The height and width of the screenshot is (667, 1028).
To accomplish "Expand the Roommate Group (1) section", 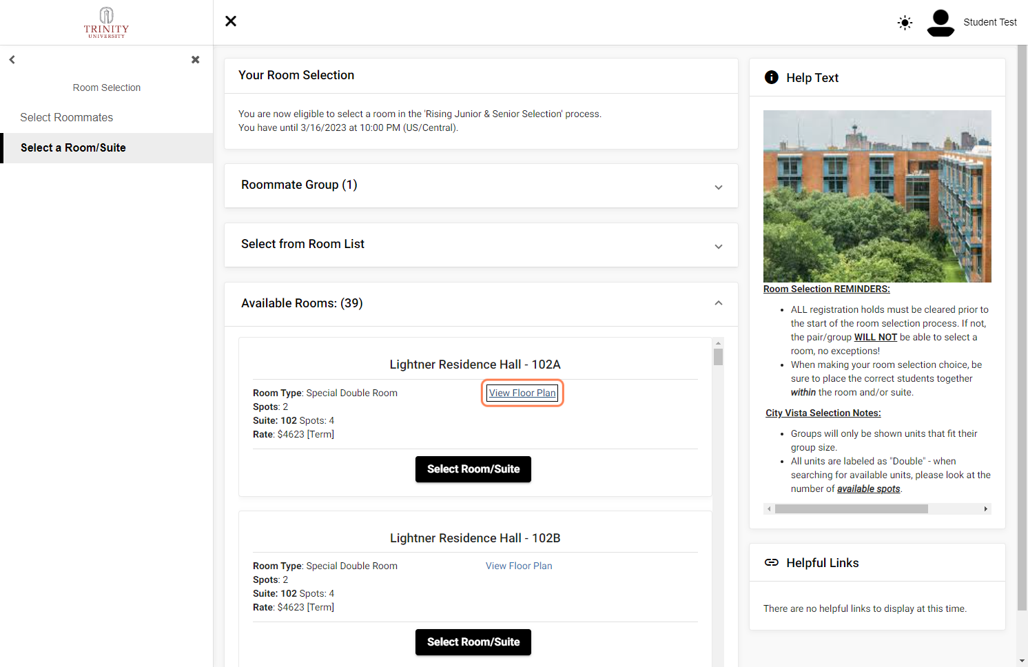I will (x=481, y=185).
